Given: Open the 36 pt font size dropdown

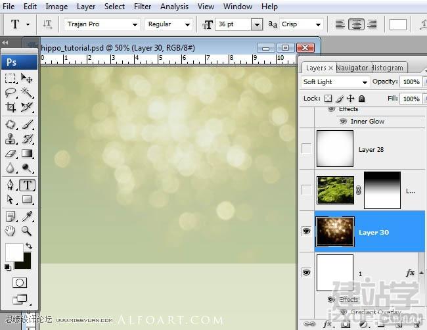Looking at the screenshot, I should (257, 24).
